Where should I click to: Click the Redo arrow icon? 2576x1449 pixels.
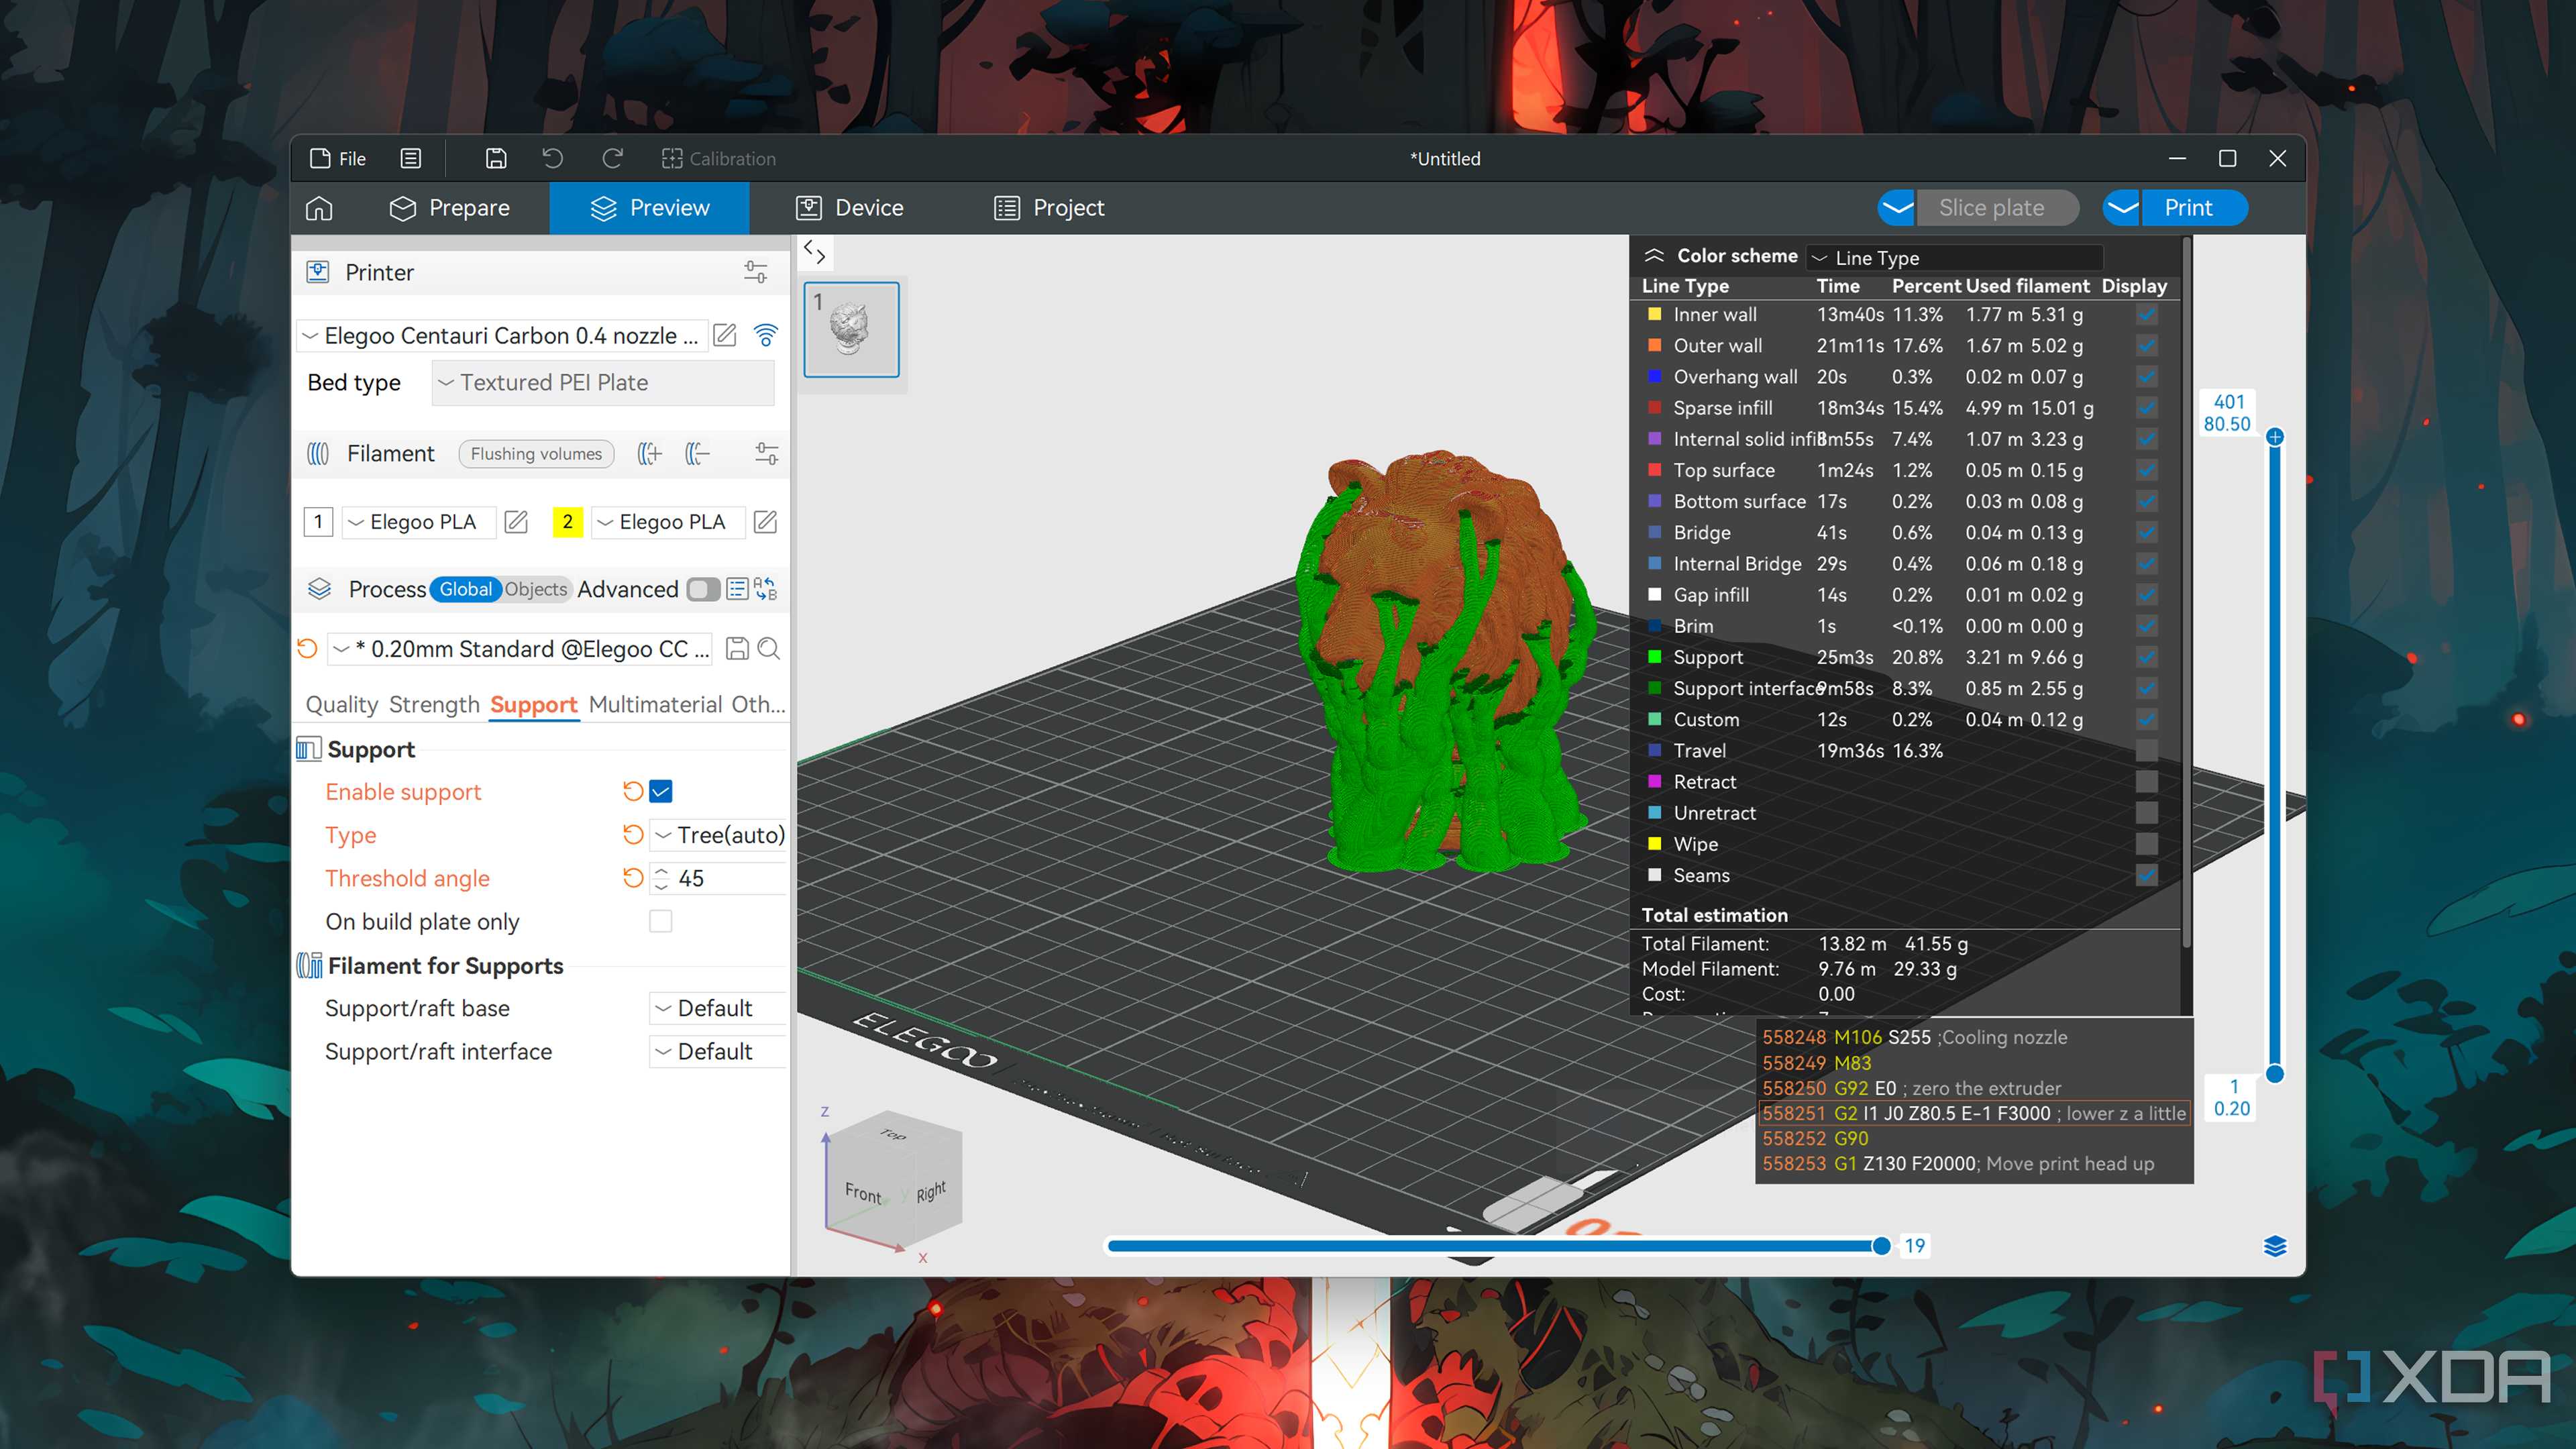pos(612,158)
